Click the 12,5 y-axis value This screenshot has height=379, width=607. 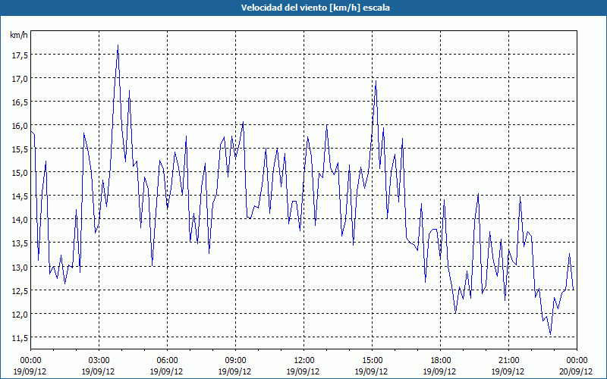(x=20, y=291)
